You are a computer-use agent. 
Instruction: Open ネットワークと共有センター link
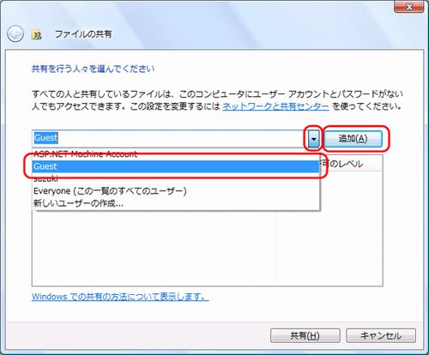(275, 106)
